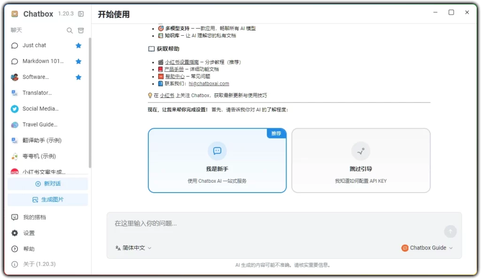Click the chat bubble icon in 我是新手 card
This screenshot has height=279, width=481.
pos(217,151)
